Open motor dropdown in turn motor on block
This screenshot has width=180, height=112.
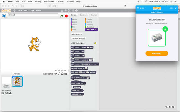tap(78, 51)
